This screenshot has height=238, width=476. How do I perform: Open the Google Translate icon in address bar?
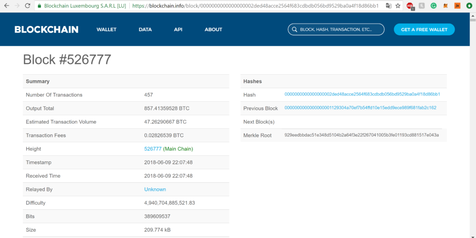[x=388, y=6]
